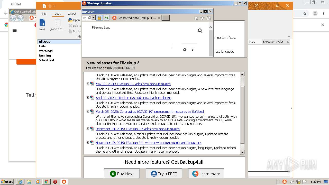Open the Chrome three-dot menu

[x=324, y=13]
